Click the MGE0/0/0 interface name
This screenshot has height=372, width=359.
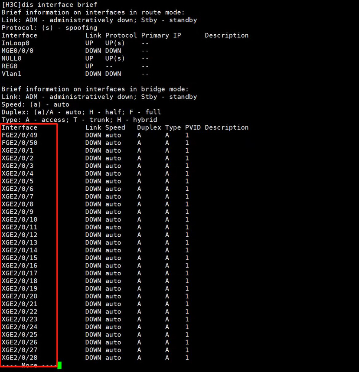pyautogui.click(x=17, y=51)
